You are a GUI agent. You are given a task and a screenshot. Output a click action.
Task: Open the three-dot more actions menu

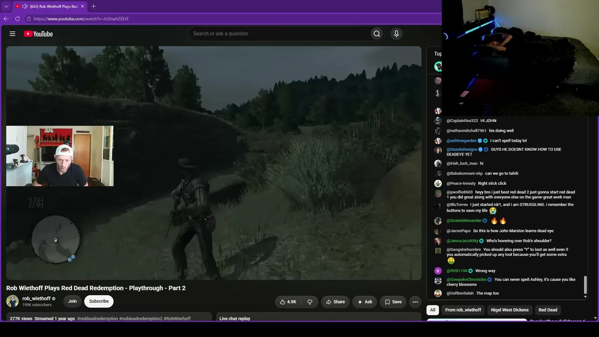[415, 302]
